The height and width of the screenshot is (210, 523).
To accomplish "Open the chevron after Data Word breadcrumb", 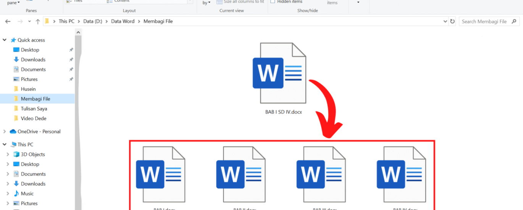I will click(139, 21).
